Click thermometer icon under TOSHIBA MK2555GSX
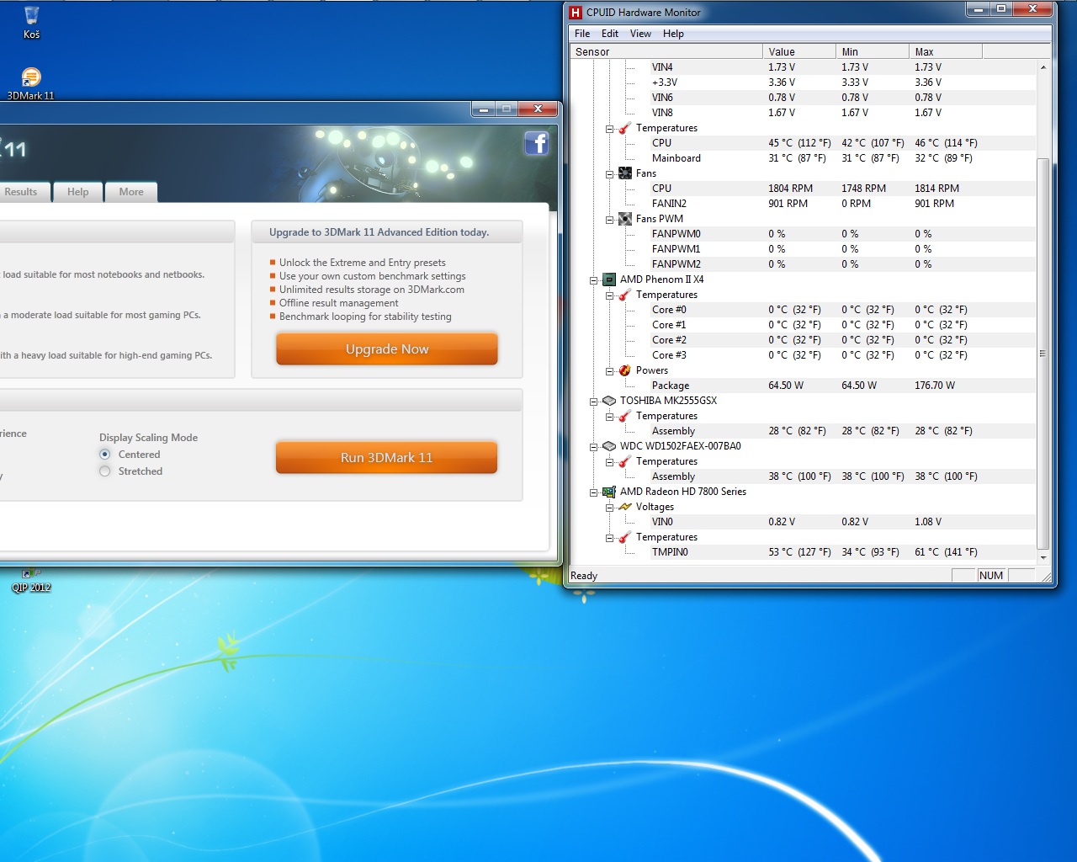The height and width of the screenshot is (862, 1077). [x=624, y=416]
